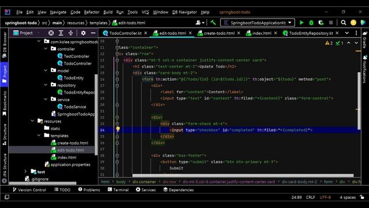Expand all in Project panel

[61, 33]
